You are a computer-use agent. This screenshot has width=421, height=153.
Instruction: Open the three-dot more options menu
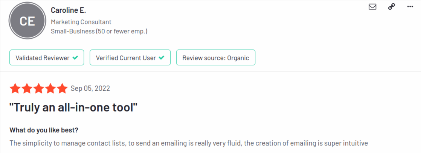point(410,7)
